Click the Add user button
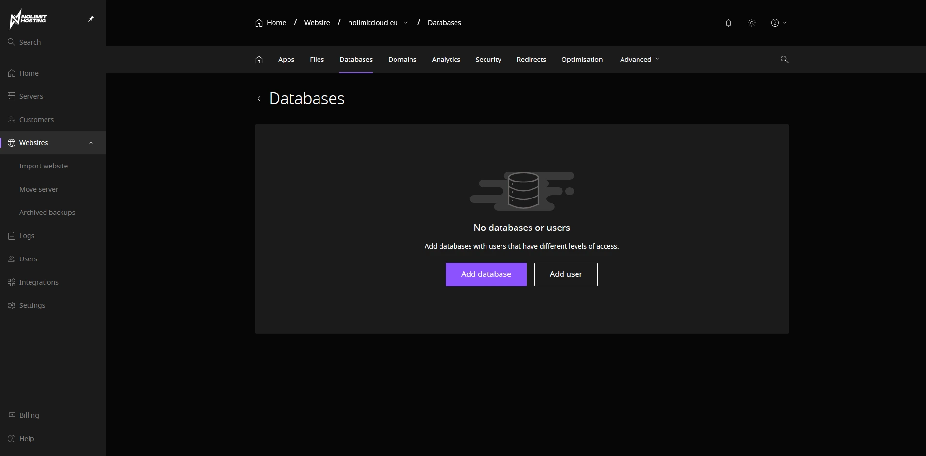Viewport: 926px width, 456px height. click(x=566, y=274)
